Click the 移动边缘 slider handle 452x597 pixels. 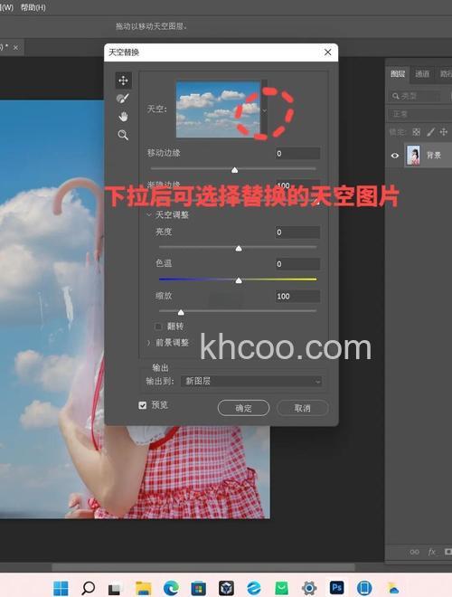(235, 170)
